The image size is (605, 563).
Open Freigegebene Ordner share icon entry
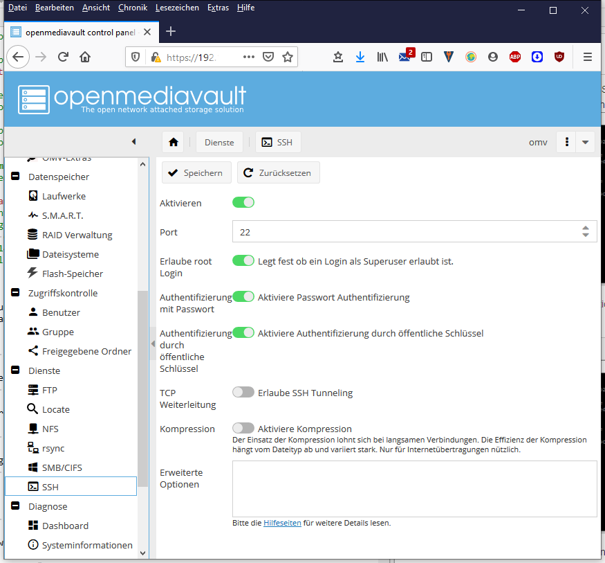(x=86, y=351)
